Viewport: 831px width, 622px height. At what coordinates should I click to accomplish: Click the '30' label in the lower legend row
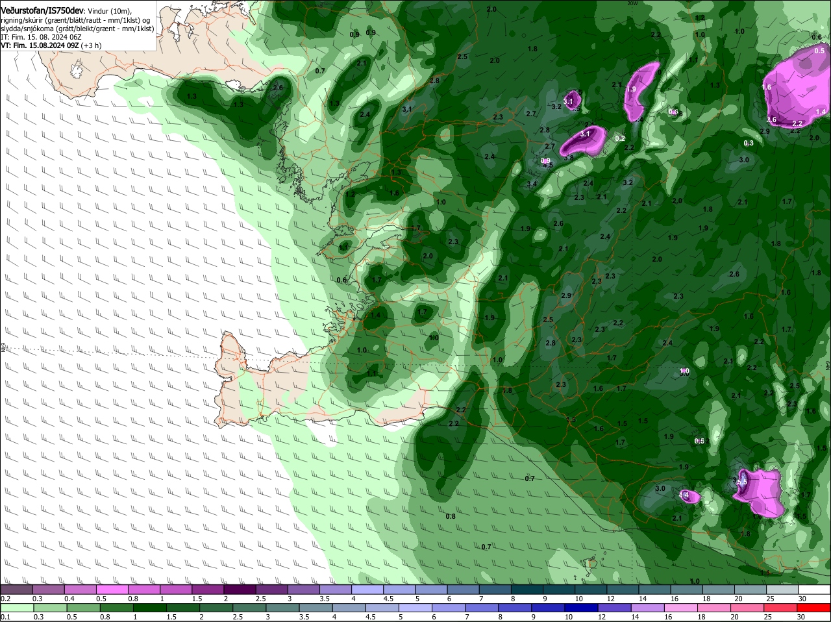(x=801, y=617)
